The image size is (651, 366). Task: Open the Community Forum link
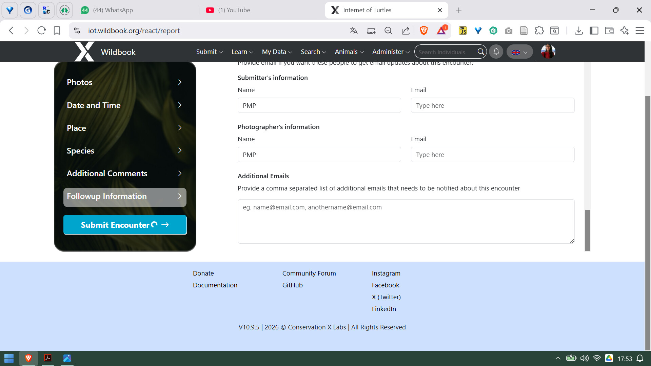click(309, 273)
